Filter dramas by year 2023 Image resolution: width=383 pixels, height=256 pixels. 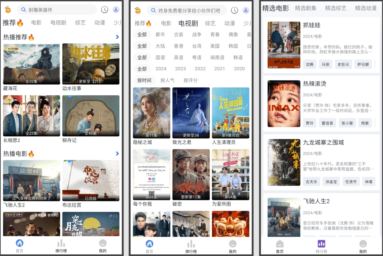(180, 69)
